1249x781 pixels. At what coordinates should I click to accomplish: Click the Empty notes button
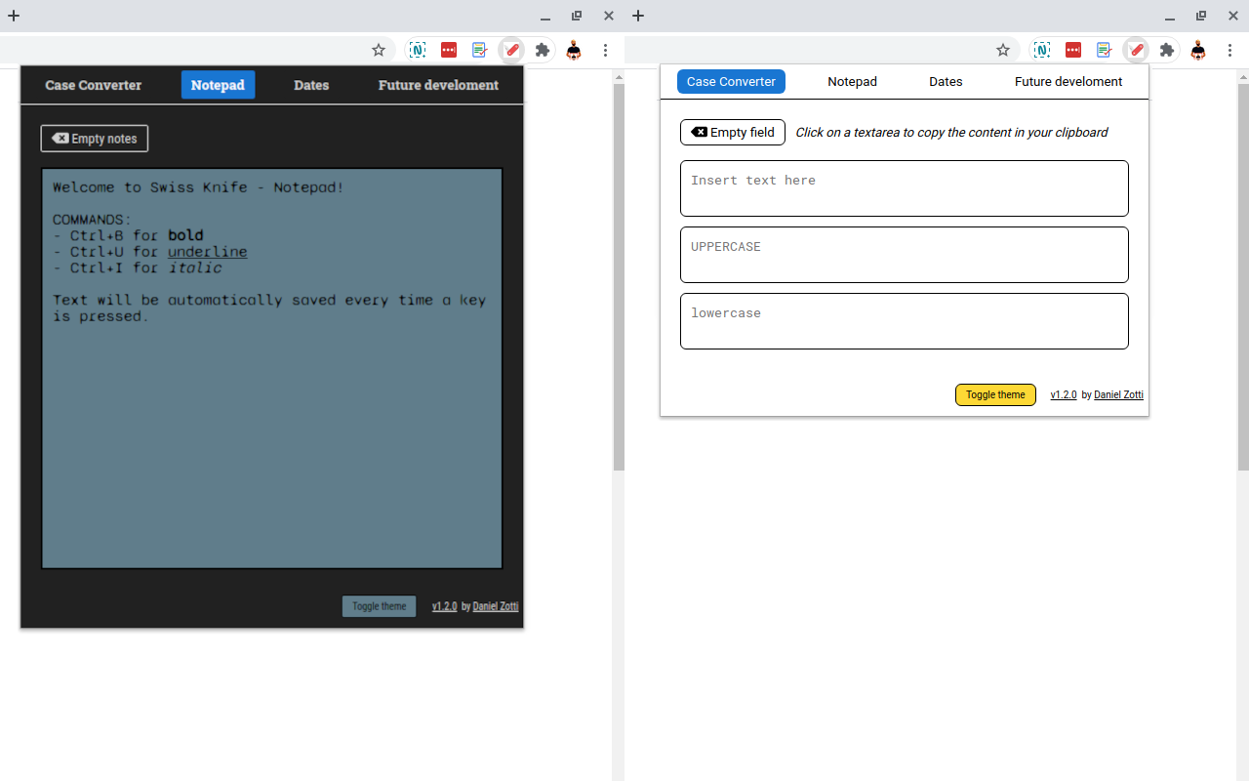(x=95, y=139)
